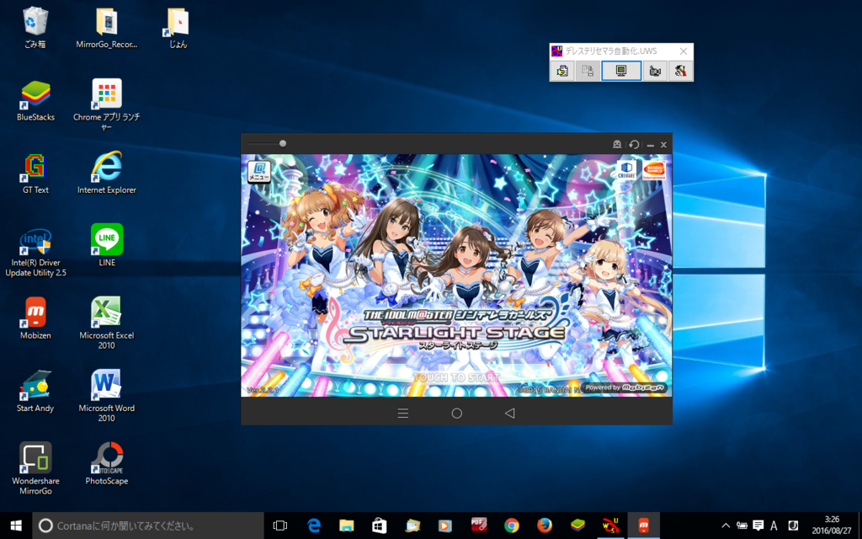Click the Mobizen zoom slider handle
The image size is (862, 539).
[x=283, y=143]
